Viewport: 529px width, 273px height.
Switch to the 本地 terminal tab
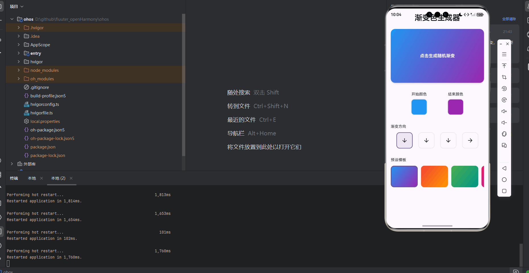coord(32,178)
